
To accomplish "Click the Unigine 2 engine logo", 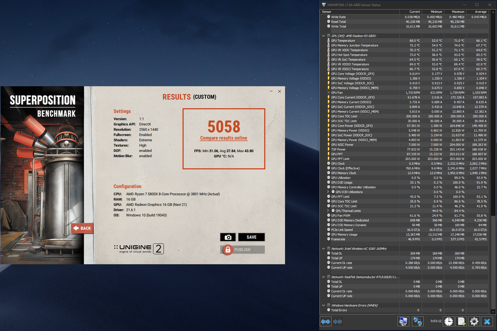I will (139, 248).
